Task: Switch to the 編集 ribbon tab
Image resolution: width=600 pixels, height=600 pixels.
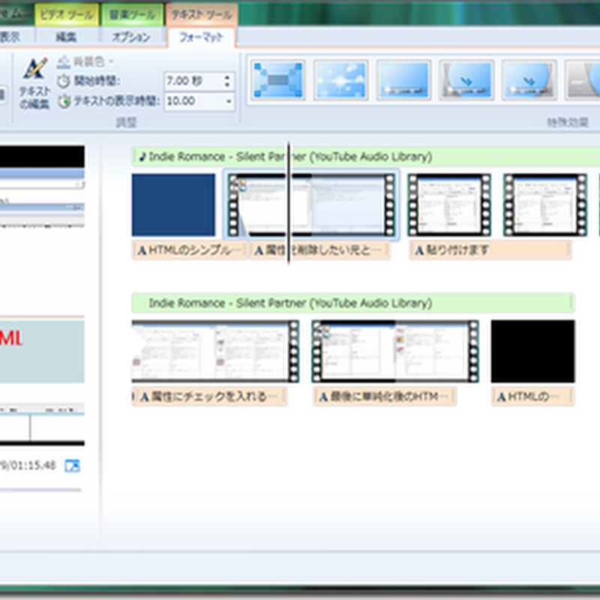Action: [x=66, y=37]
